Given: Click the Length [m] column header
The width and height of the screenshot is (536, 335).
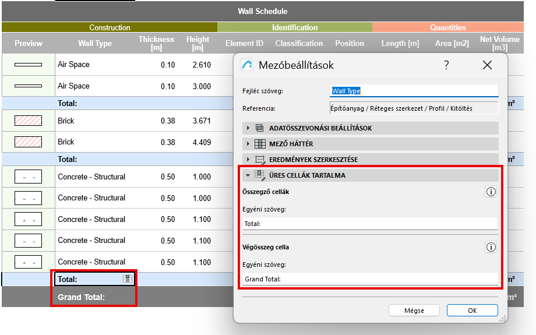Looking at the screenshot, I should point(400,44).
